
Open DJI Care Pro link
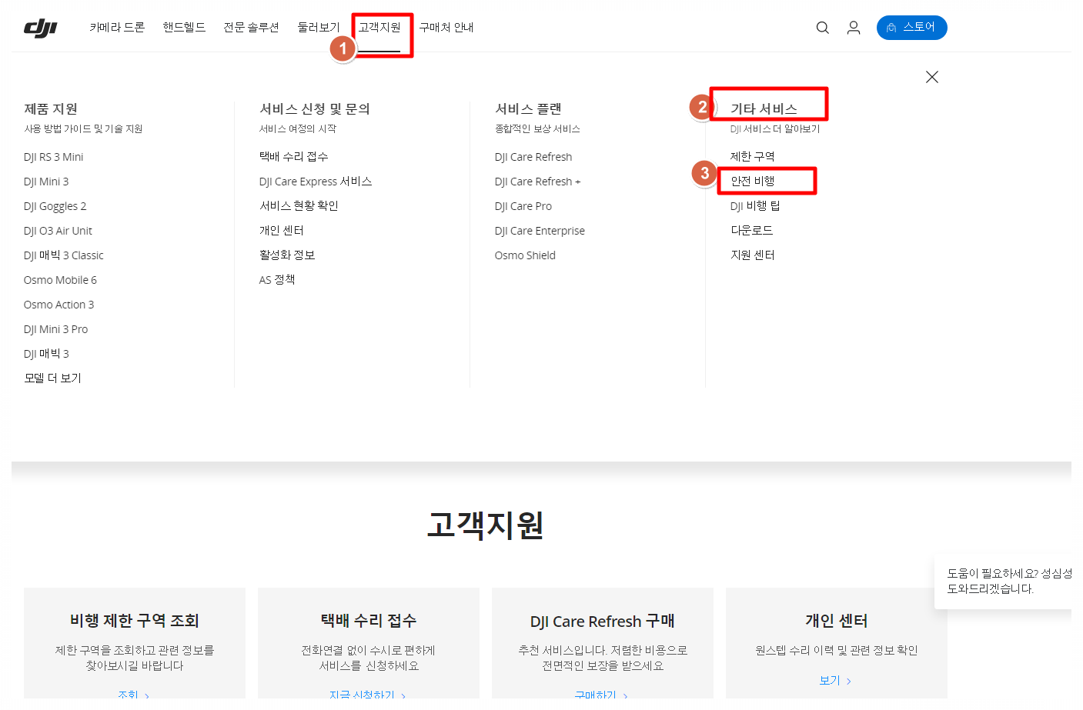[x=523, y=206]
